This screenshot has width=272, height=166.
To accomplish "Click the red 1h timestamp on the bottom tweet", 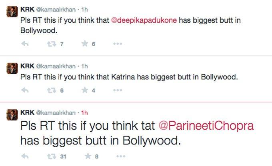I will pos(84,113).
